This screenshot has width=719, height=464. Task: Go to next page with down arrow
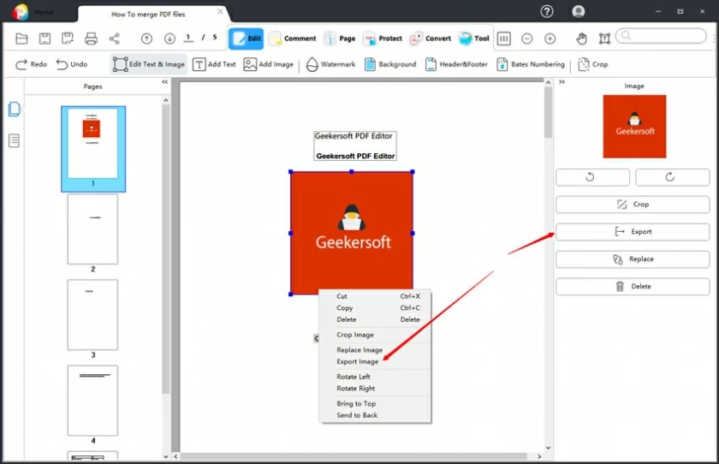pos(169,39)
